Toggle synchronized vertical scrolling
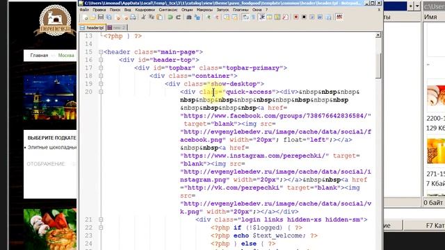Screen dimensions: 445x250 pos(227,17)
